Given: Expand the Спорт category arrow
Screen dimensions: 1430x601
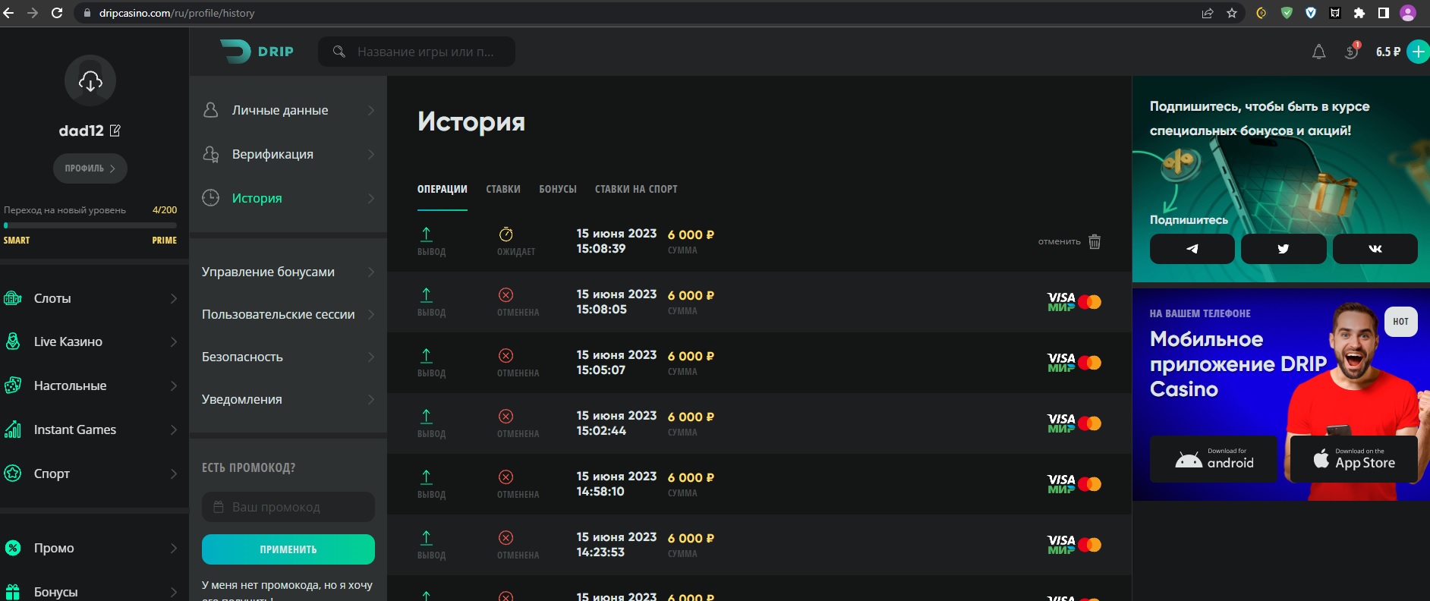Looking at the screenshot, I should pyautogui.click(x=174, y=474).
